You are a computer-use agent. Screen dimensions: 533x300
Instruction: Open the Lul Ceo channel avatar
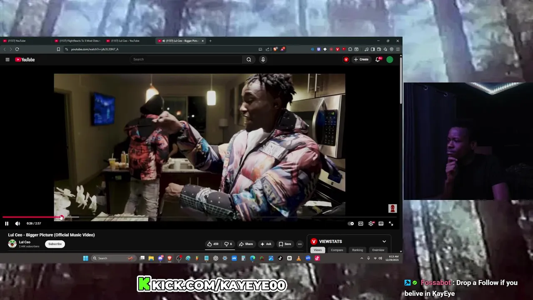(12, 244)
